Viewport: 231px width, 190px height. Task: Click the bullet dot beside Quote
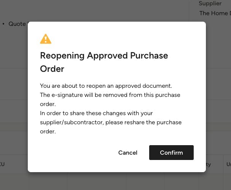(3, 24)
